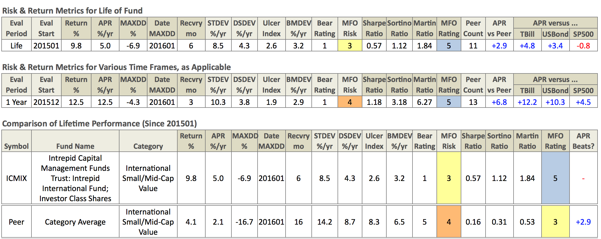
Task: Select the Intrepid International Fund name cell
Action: point(75,178)
